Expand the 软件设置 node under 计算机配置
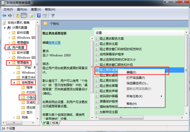 pyautogui.click(x=9, y=33)
